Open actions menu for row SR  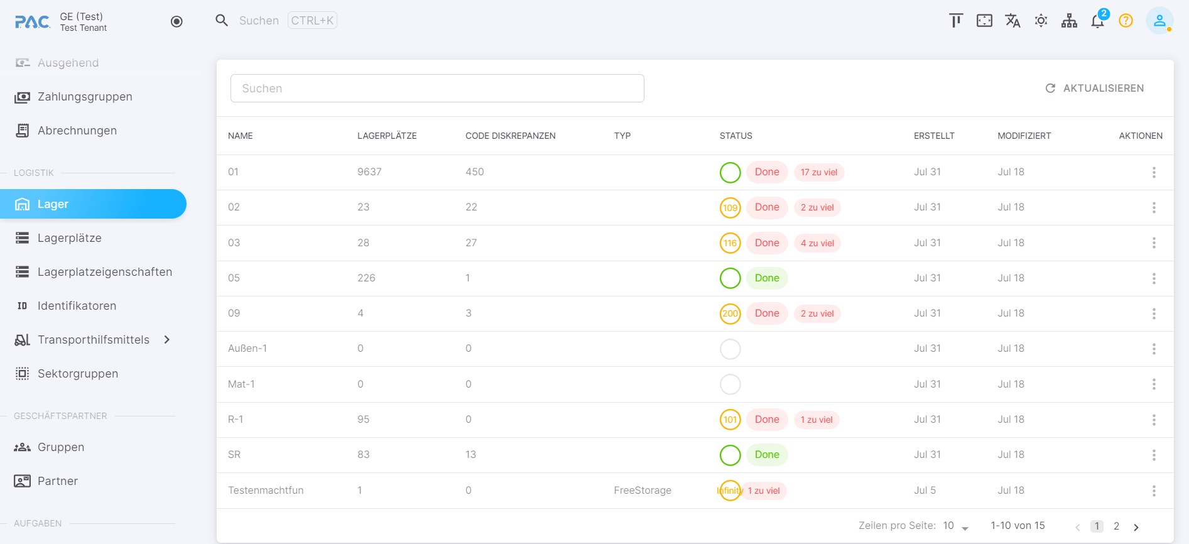(x=1154, y=455)
